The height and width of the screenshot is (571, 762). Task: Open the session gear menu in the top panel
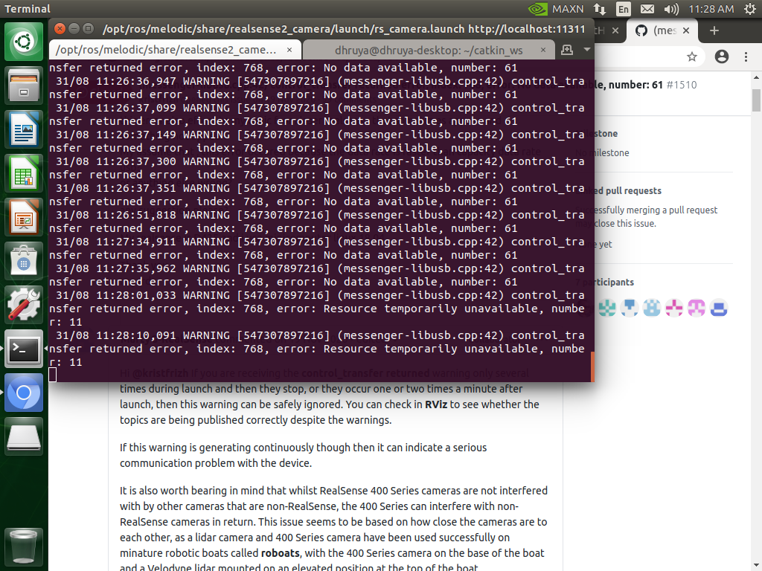[x=752, y=9]
